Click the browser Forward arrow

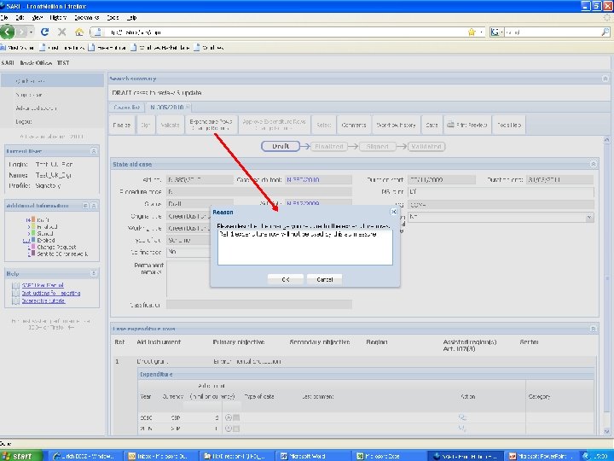tap(21, 32)
